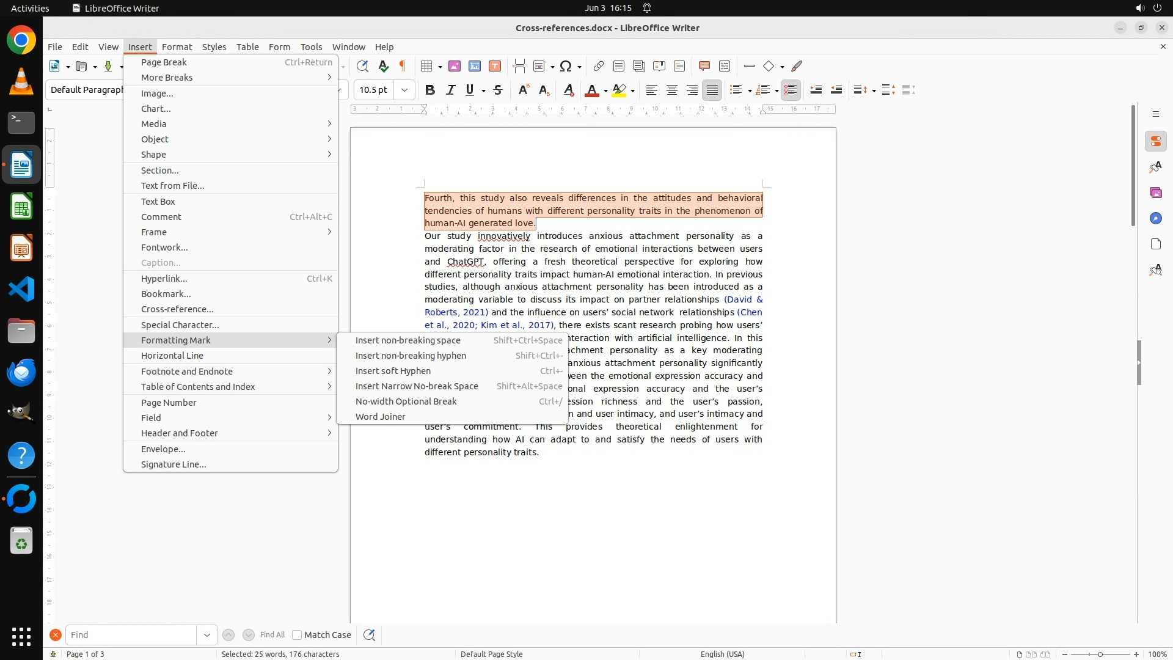
Task: Expand the Find history dropdown
Action: (206, 635)
